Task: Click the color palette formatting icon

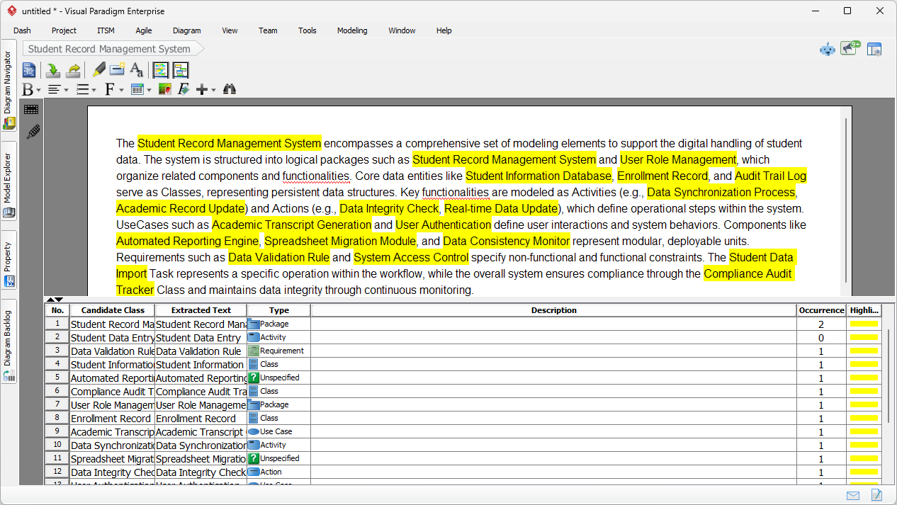Action: tap(164, 89)
